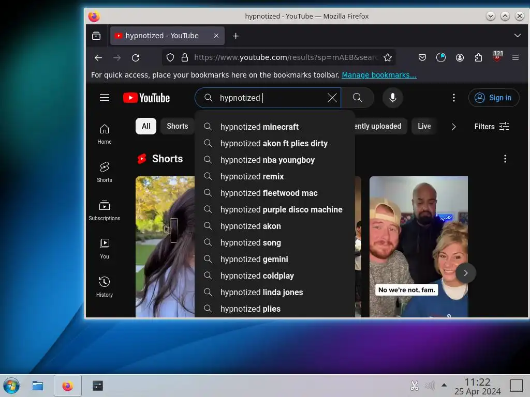Image resolution: width=530 pixels, height=397 pixels.
Task: Save page to Pocket
Action: [422, 58]
